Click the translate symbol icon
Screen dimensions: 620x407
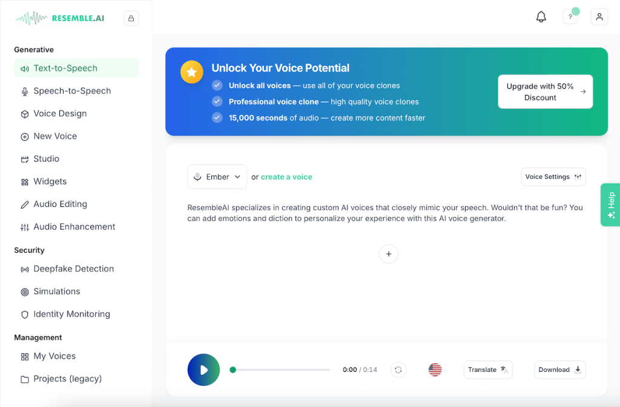(504, 370)
